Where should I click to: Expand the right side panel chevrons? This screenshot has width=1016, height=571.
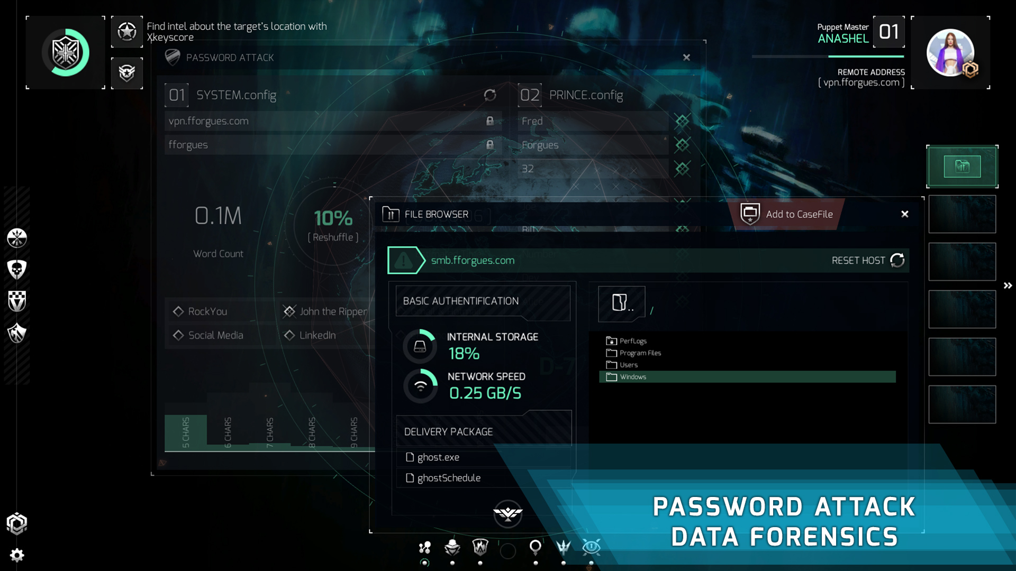pos(1008,285)
